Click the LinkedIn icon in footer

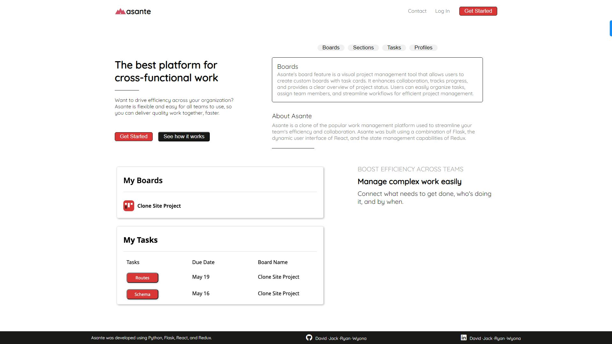tap(463, 338)
